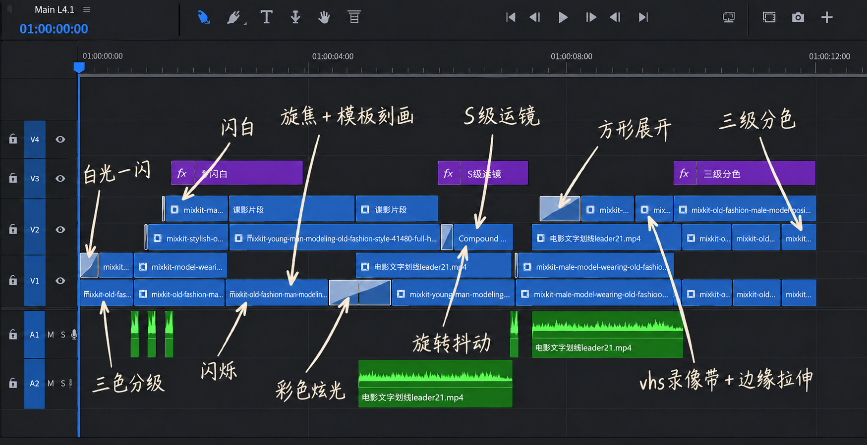Mute audio track A2
This screenshot has width=867, height=445.
click(x=51, y=383)
